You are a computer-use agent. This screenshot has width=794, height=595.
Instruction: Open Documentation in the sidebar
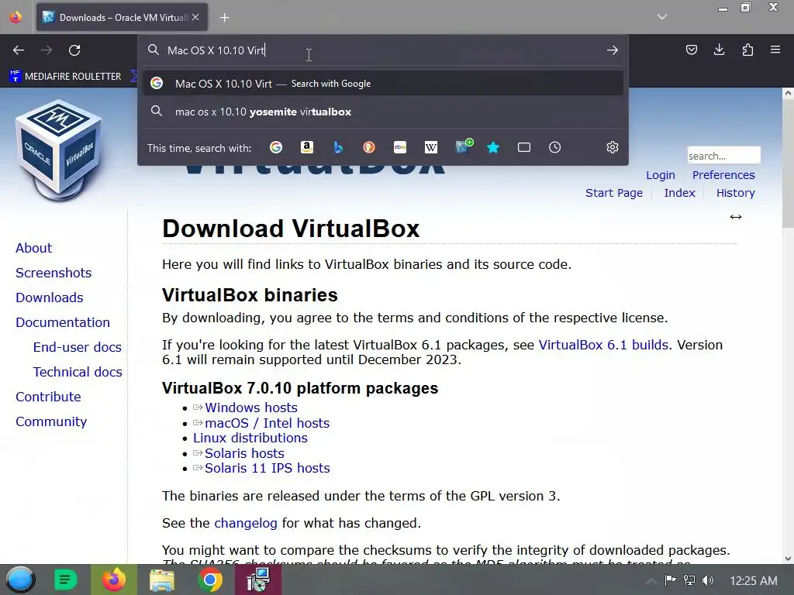pyautogui.click(x=63, y=322)
